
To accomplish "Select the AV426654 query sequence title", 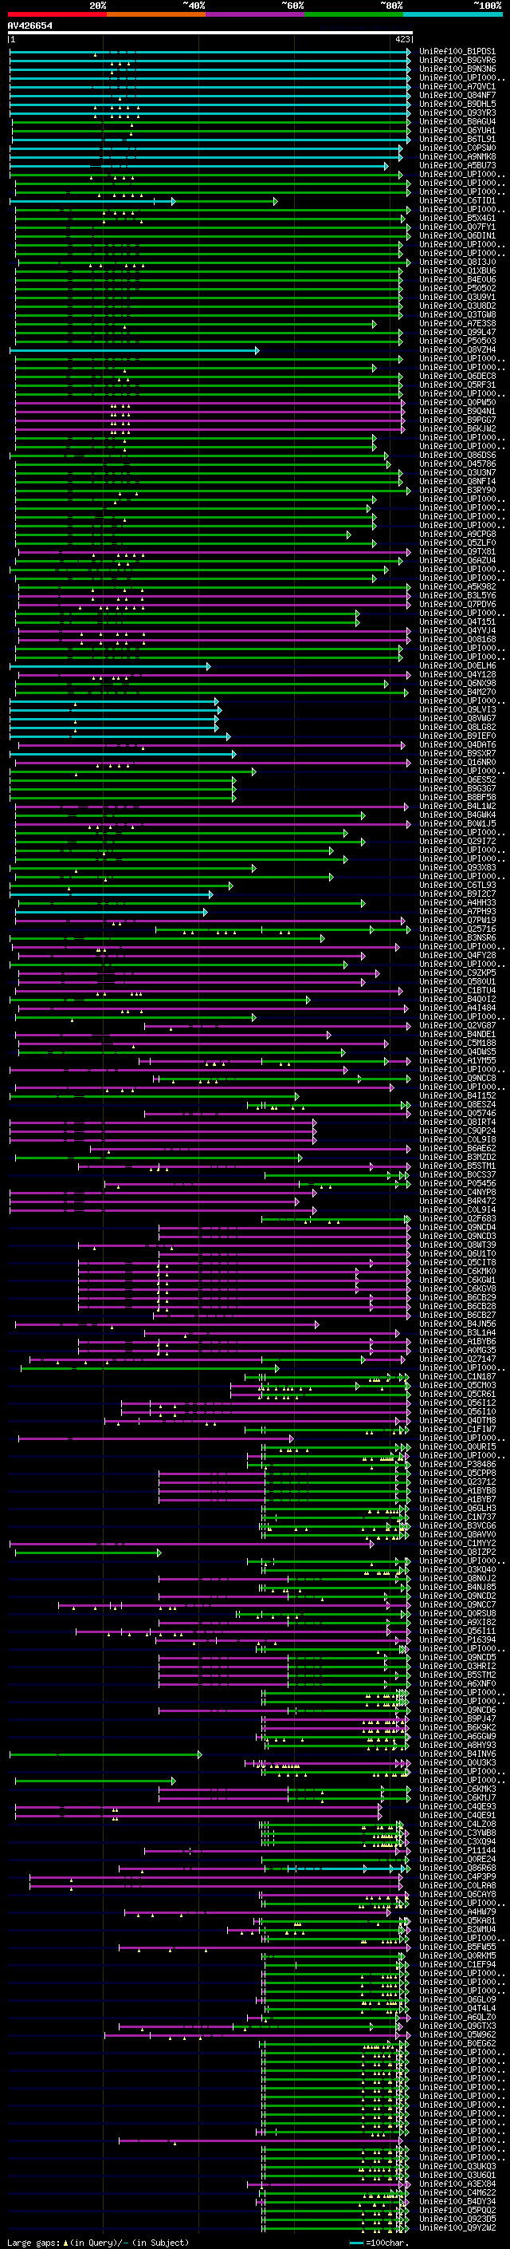I will pyautogui.click(x=29, y=26).
